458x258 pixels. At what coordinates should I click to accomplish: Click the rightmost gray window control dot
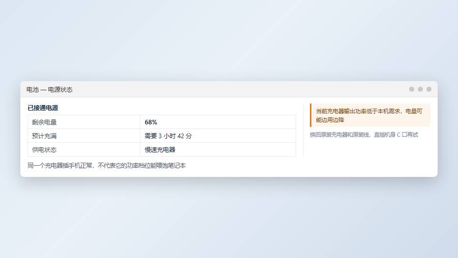click(429, 89)
